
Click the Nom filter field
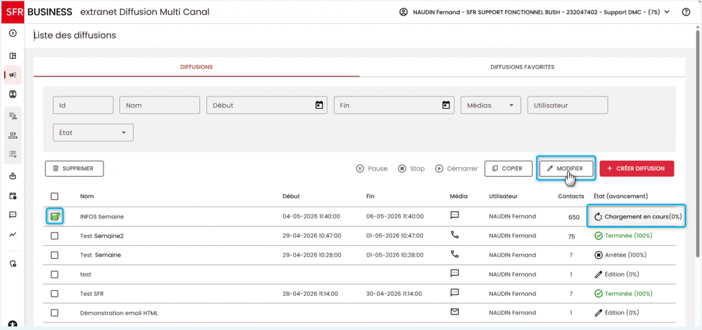[x=160, y=105]
